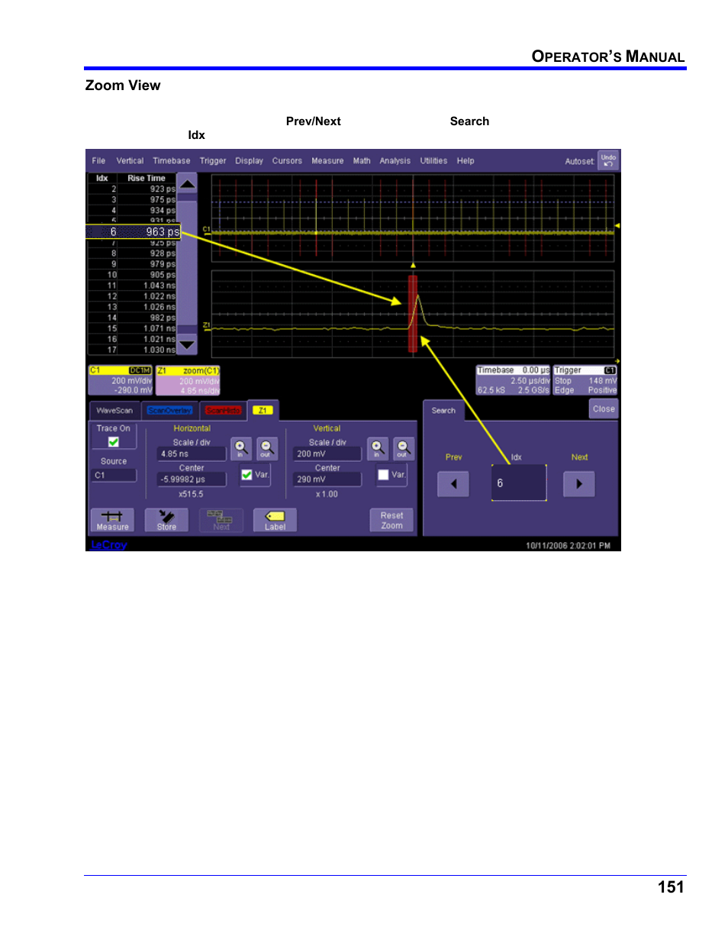Click the Vertical Center 290 mV field
The image size is (728, 943).
click(327, 480)
